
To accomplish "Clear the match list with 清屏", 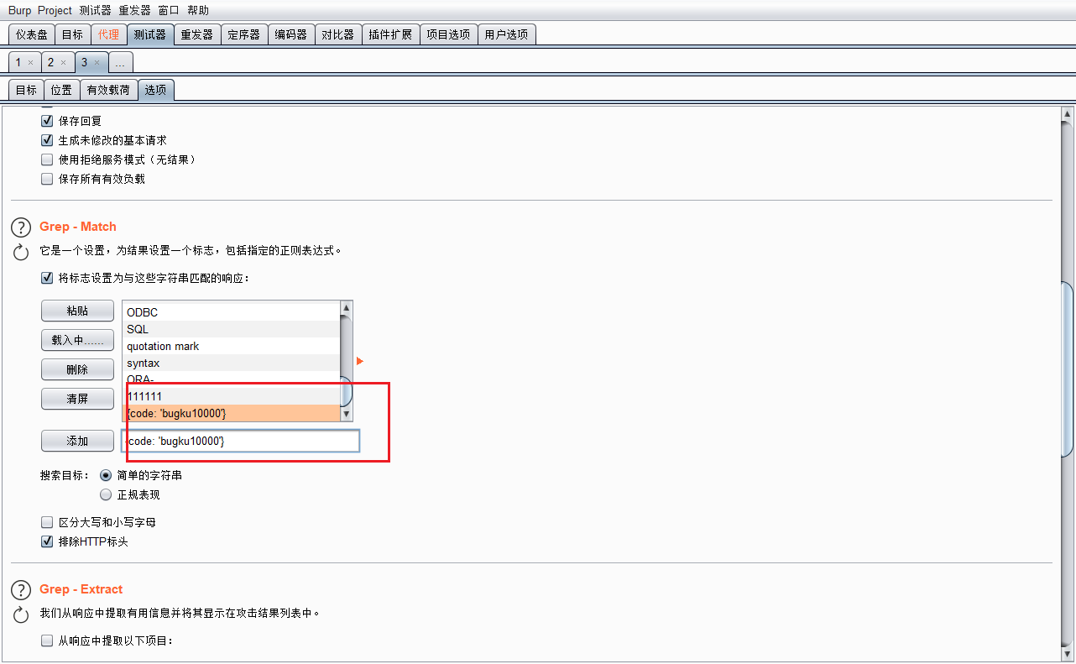I will coord(77,399).
